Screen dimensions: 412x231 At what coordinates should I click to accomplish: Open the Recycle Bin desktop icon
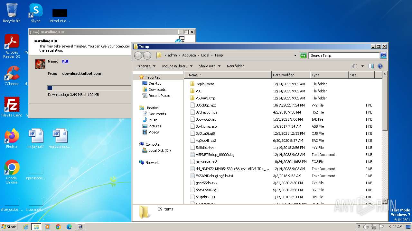point(12,13)
